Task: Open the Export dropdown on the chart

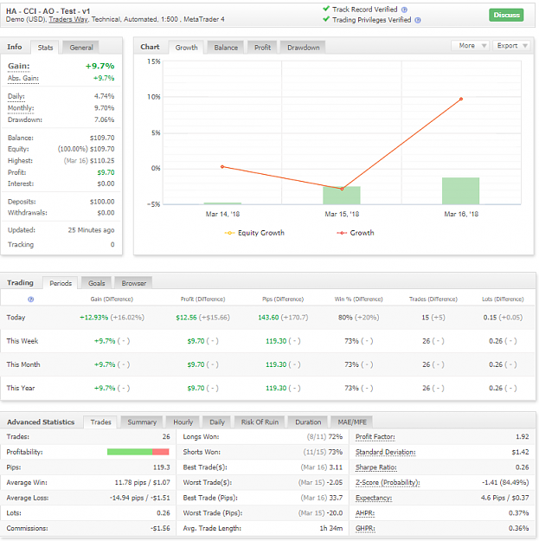Action: tap(510, 46)
